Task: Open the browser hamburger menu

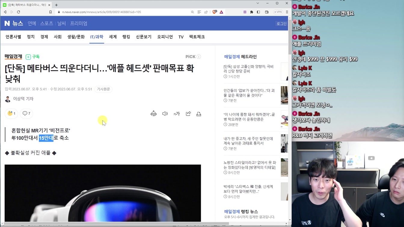Action: [287, 12]
